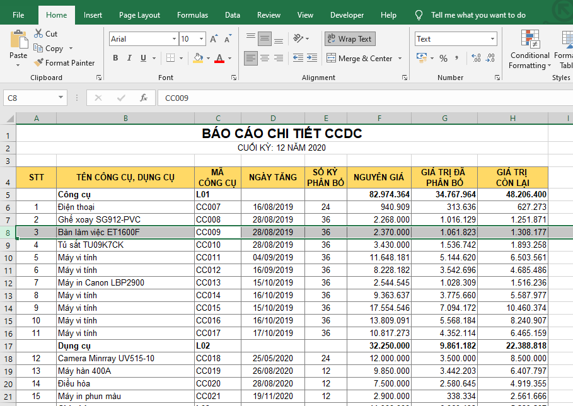Screen dimensions: 573x406
Task: Click the Insert Function fx icon
Action: tap(144, 98)
